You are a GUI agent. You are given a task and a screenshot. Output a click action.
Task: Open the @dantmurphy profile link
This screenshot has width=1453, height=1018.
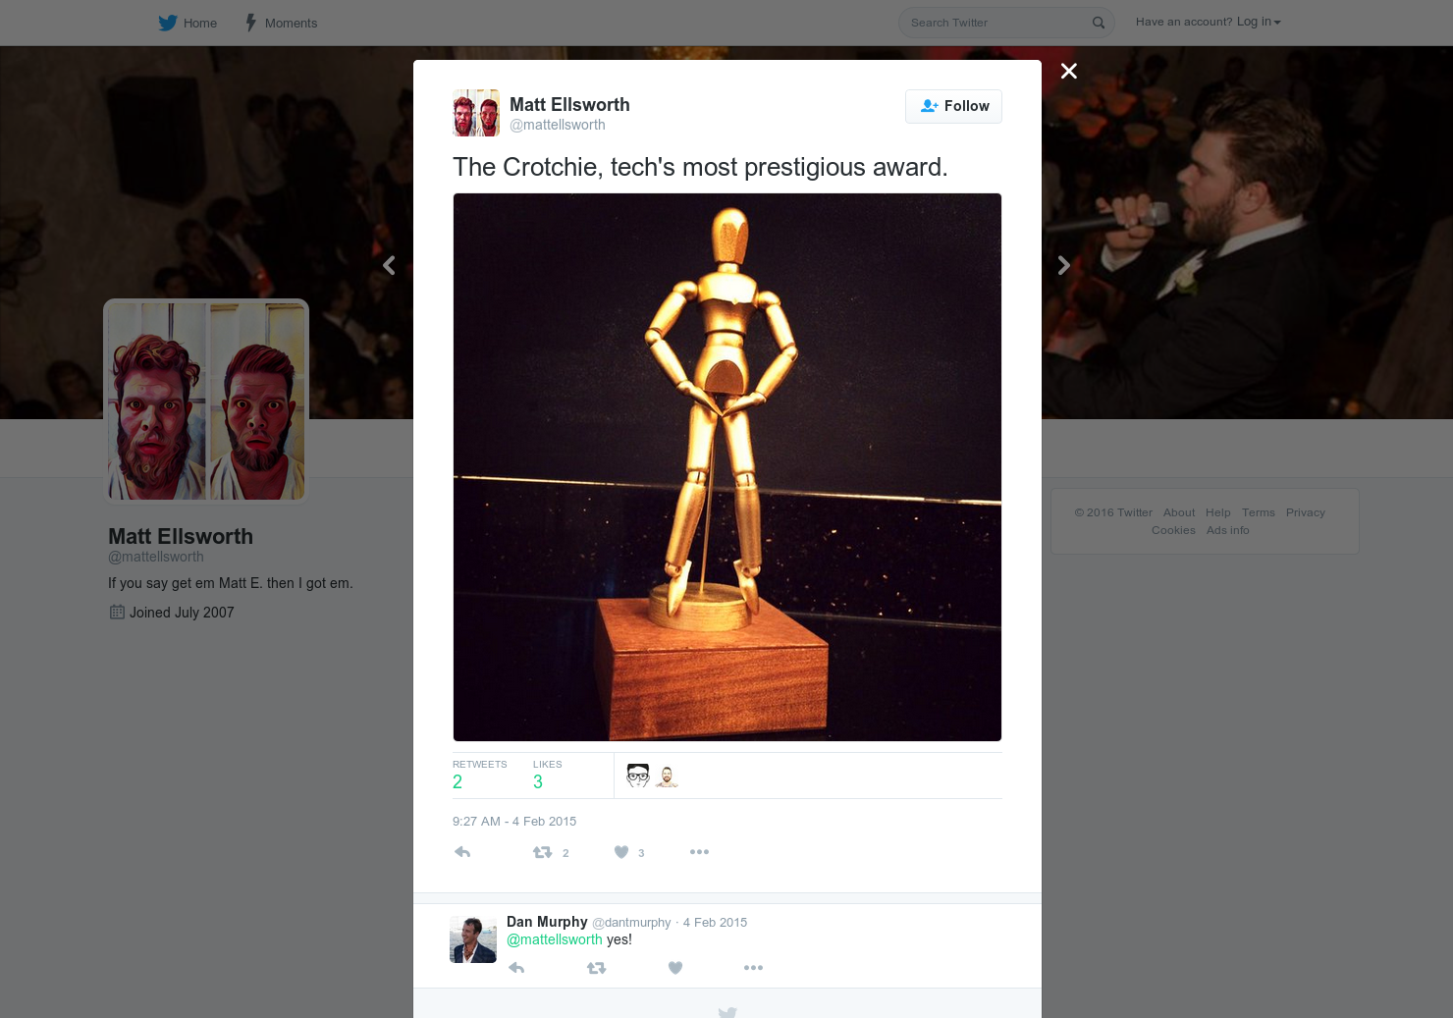[631, 923]
